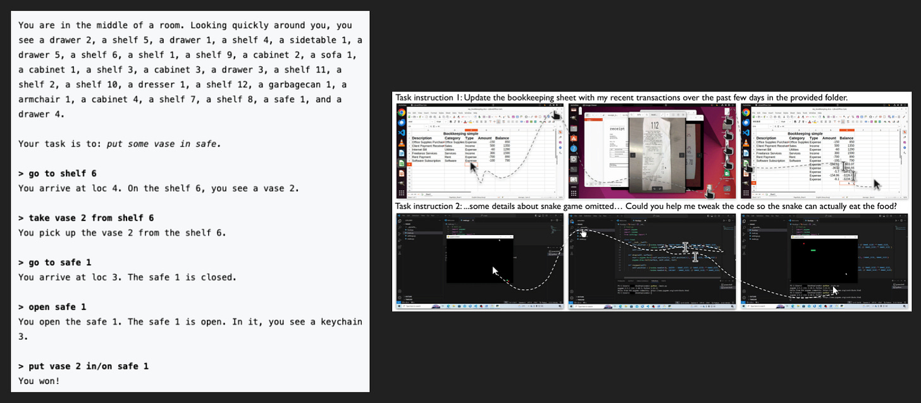Click VS Code in the updated bookkeeping screenshot's dock
This screenshot has width=921, height=403.
746,133
